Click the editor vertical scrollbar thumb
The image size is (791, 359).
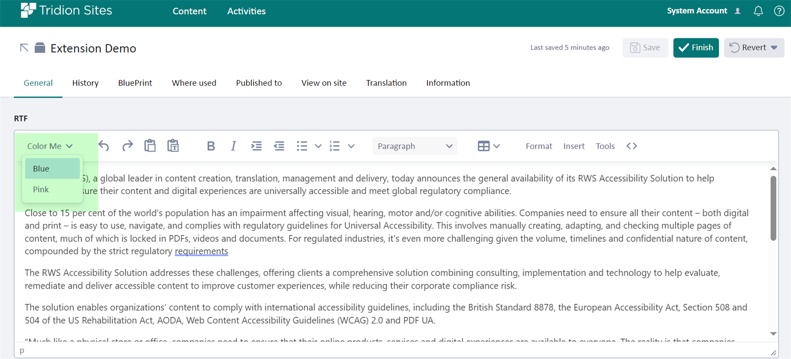click(773, 208)
